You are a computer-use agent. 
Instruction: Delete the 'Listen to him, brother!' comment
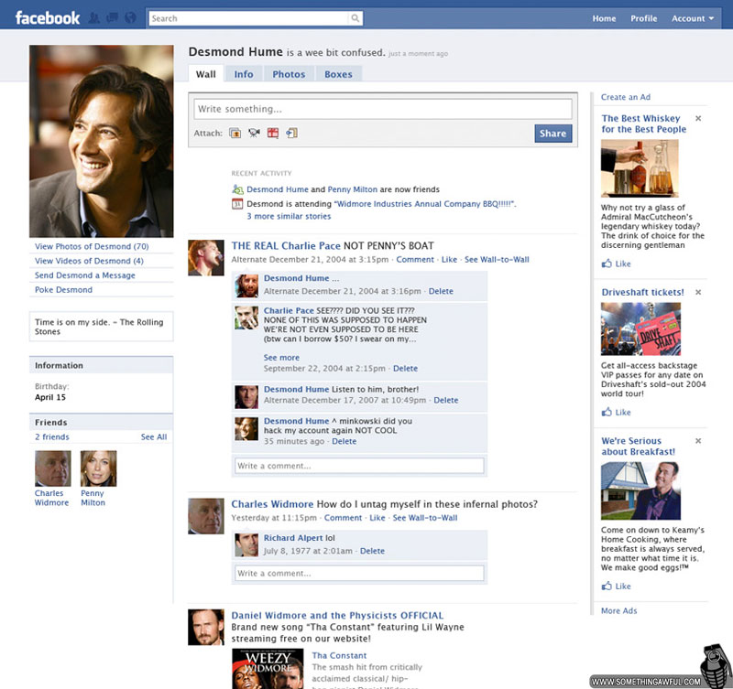click(x=446, y=400)
